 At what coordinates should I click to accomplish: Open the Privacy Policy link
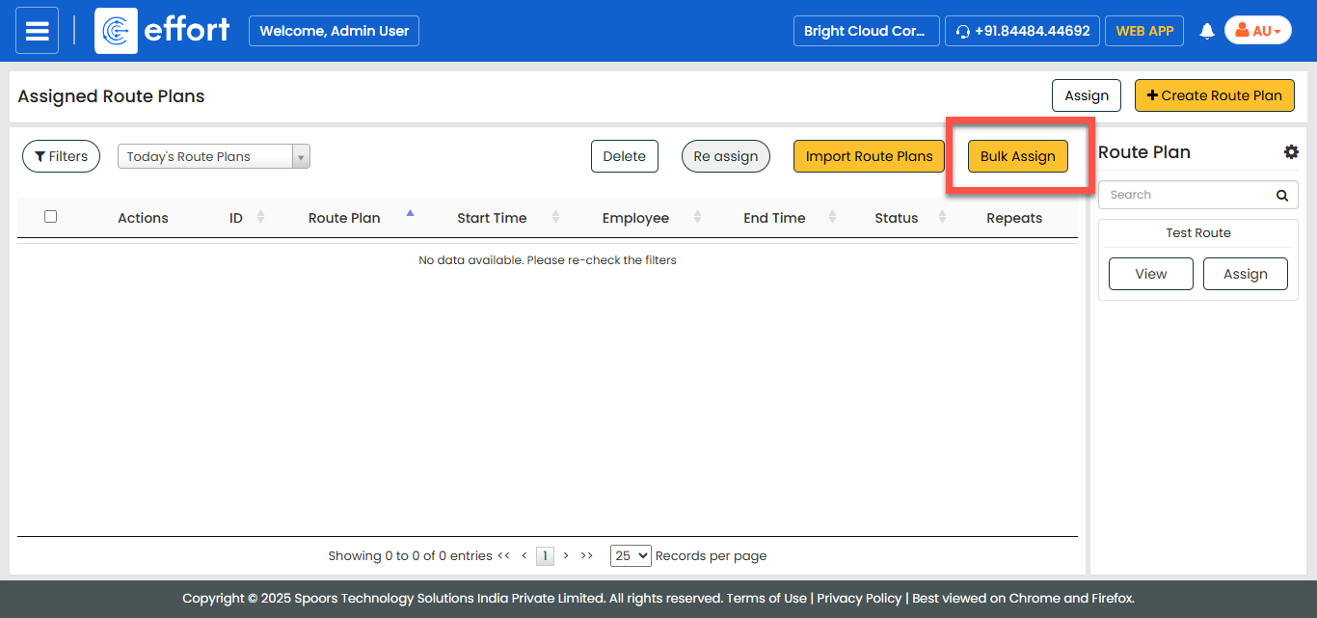coord(859,598)
